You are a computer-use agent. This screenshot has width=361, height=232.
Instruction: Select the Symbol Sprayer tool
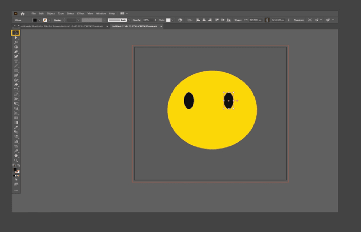[x=16, y=137]
